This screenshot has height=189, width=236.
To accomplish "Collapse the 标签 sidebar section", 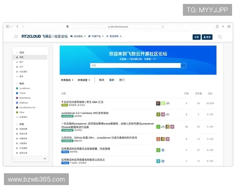I will (x=20, y=124).
